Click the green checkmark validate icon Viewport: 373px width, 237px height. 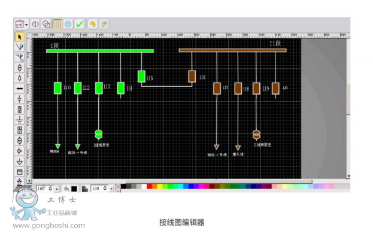click(x=79, y=24)
